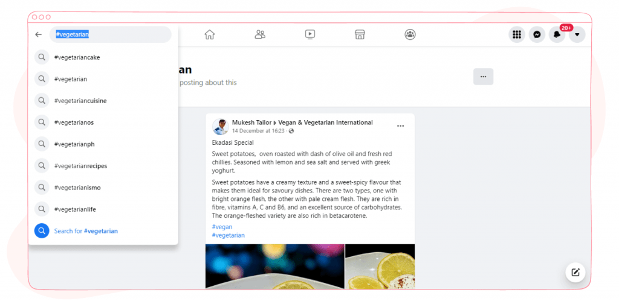Open the apps grid menu icon
This screenshot has height=301, width=619.
click(x=517, y=34)
